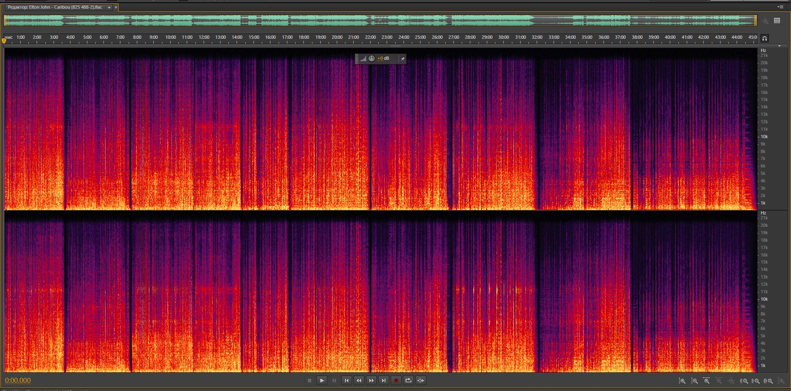Zoom to the selection in-point

(744, 381)
